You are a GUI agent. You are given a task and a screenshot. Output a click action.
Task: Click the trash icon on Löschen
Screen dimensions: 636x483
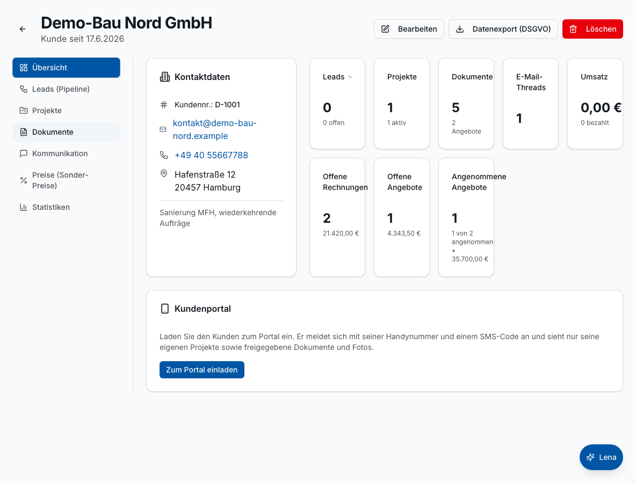pos(573,29)
